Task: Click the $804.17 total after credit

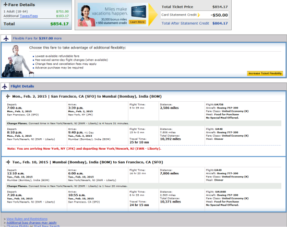Action: click(220, 23)
